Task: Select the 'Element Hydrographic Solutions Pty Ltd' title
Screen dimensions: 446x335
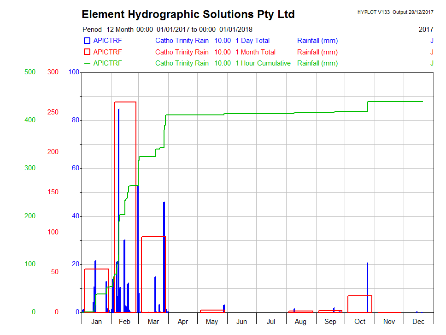Action: click(x=188, y=14)
